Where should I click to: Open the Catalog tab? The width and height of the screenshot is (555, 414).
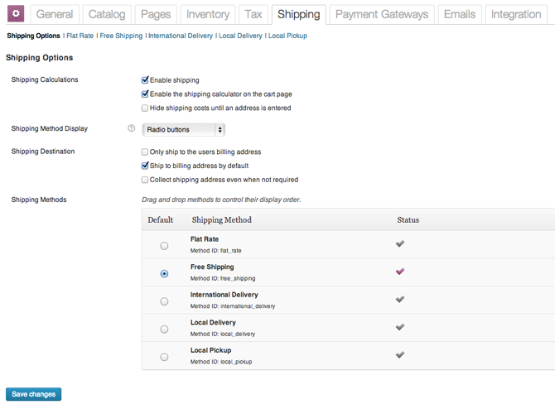[x=107, y=14]
